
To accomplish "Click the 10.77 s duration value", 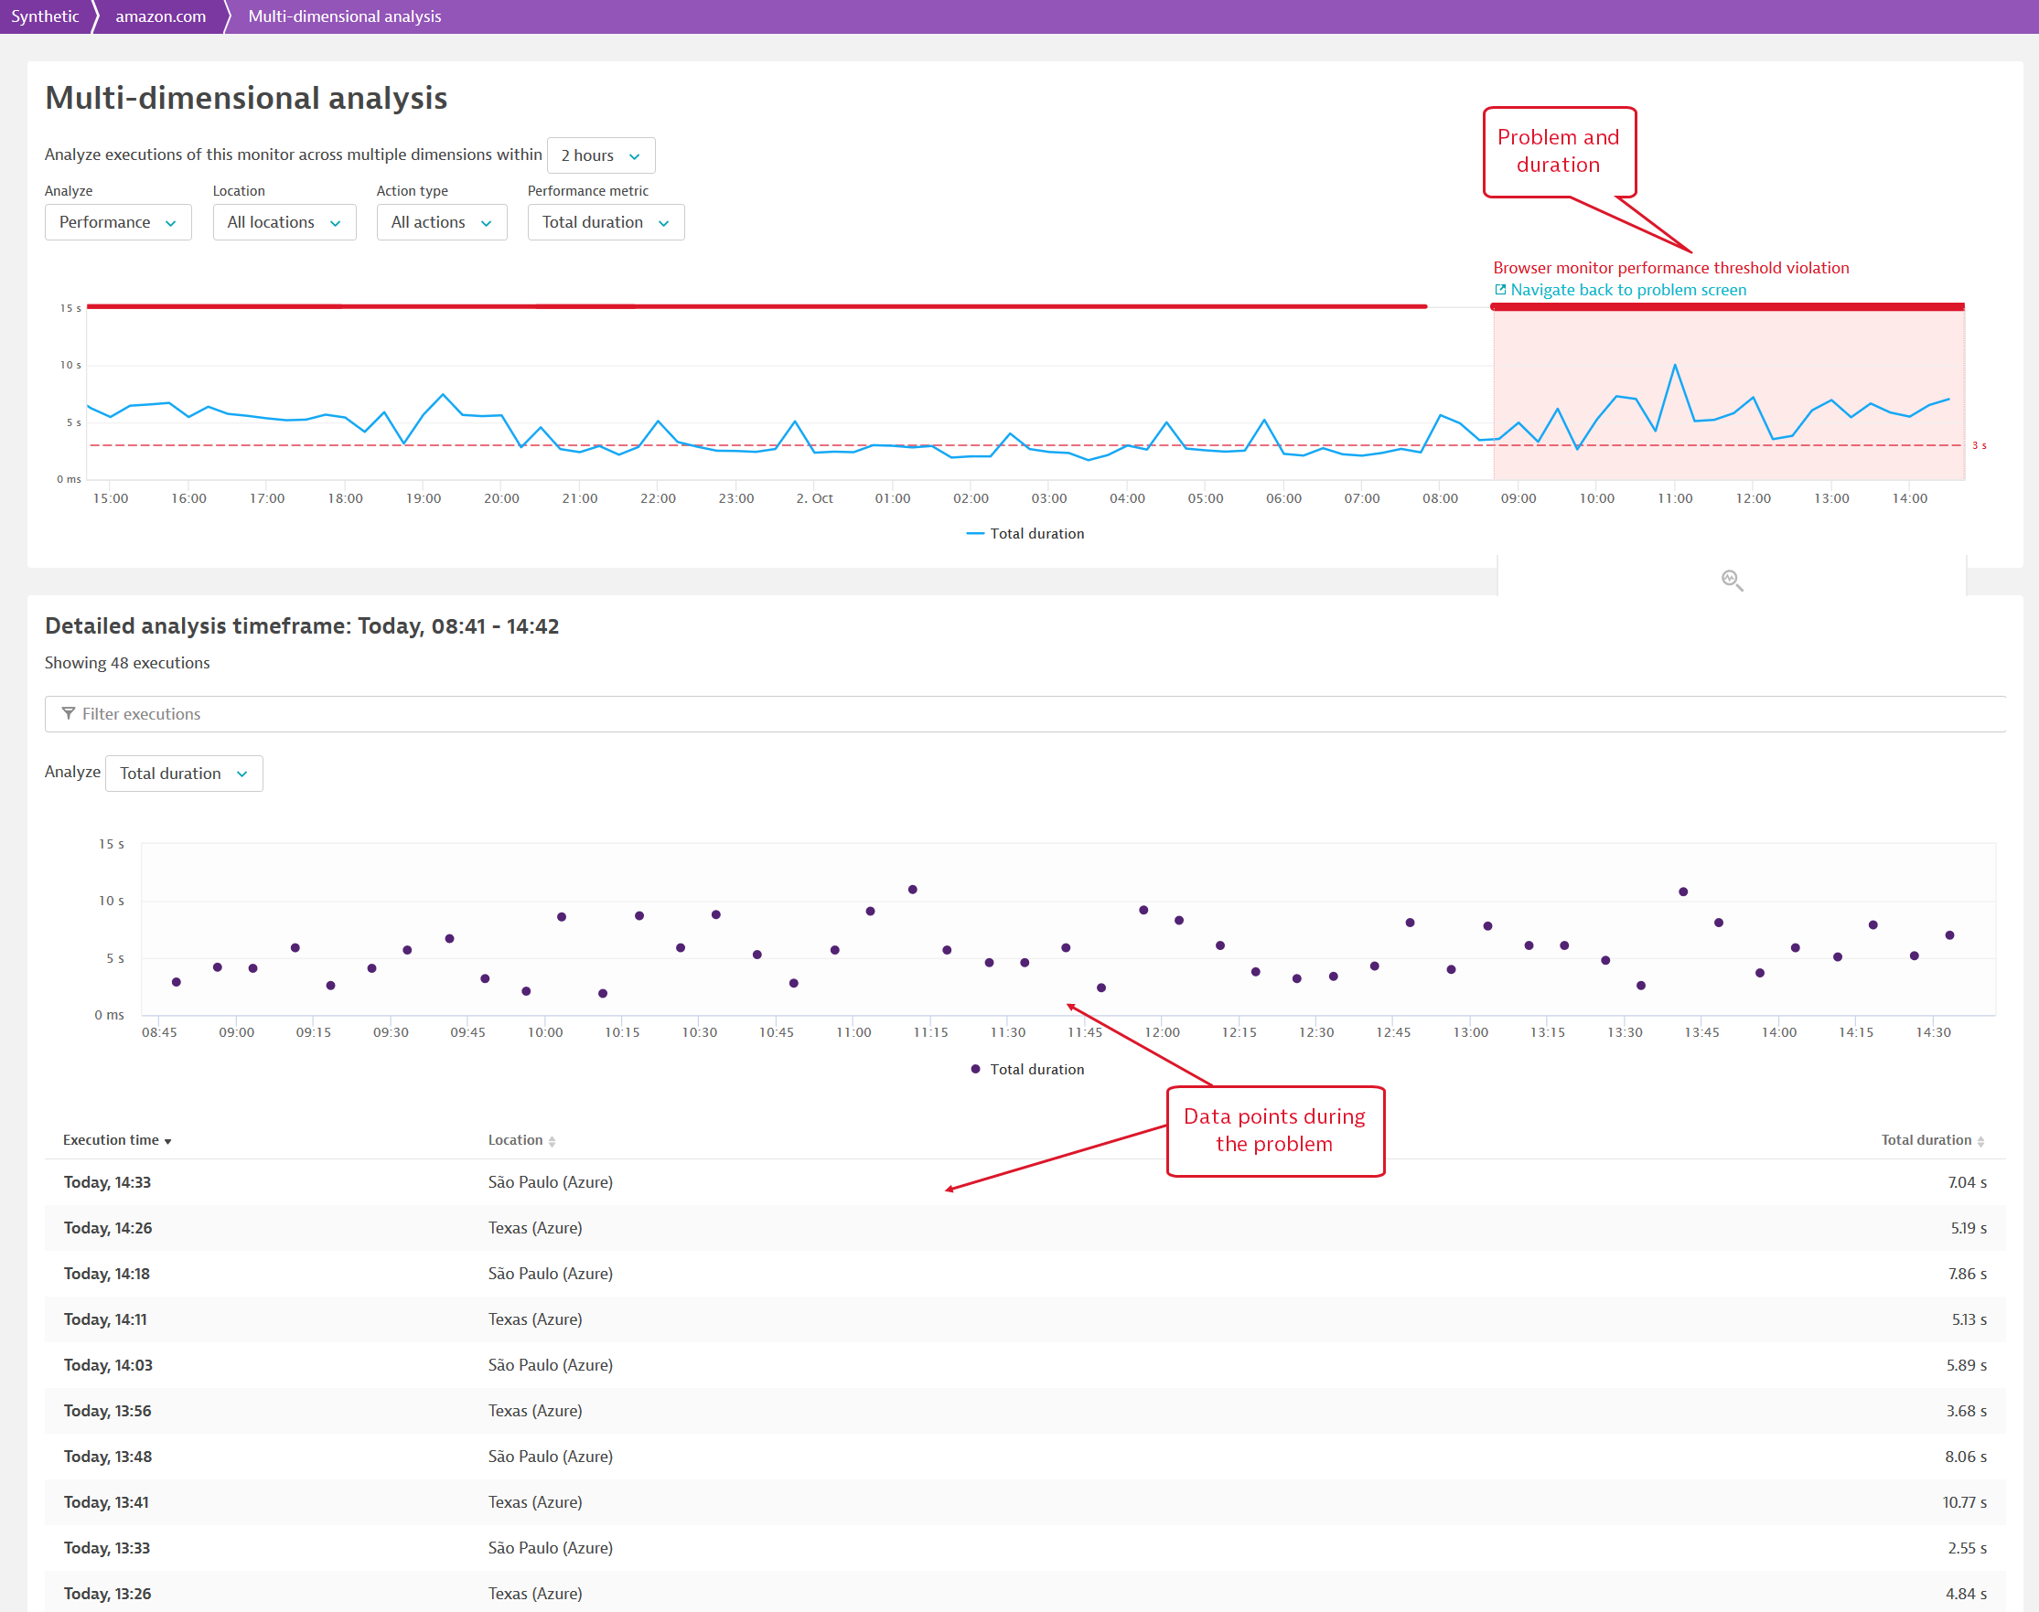I will point(1964,1502).
